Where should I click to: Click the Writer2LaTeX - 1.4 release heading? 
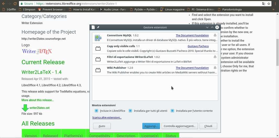click(x=42, y=72)
